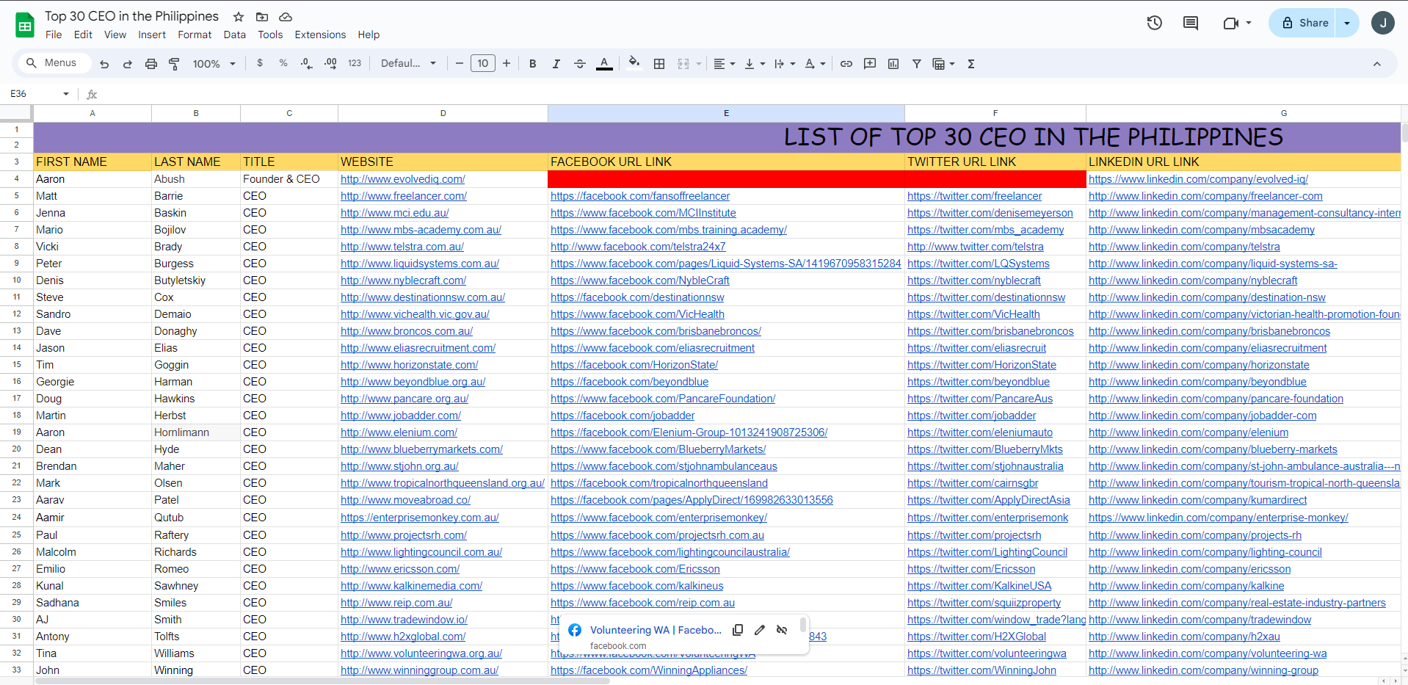
Task: Open the Volunteering WA Facebook preview link
Action: click(656, 630)
